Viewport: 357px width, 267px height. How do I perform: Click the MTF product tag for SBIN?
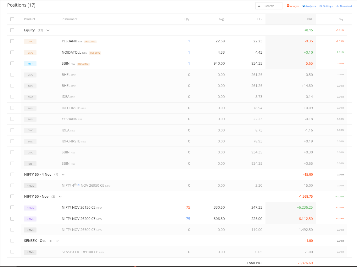[30, 64]
